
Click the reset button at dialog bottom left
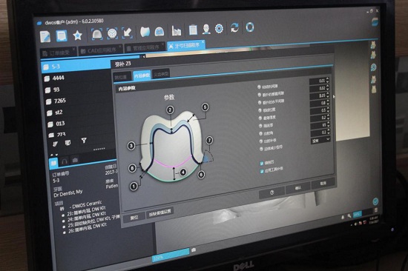click(134, 218)
